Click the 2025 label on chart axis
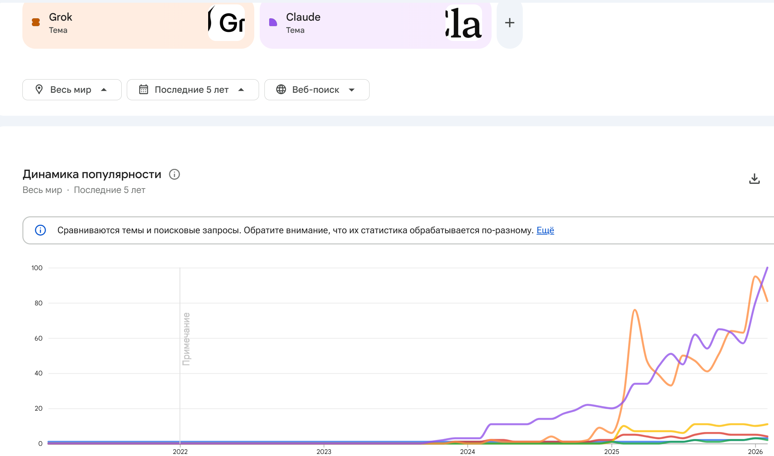774x456 pixels. [x=611, y=452]
